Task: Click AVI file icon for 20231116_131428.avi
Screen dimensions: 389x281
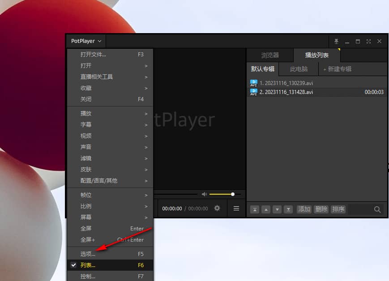Action: pos(253,92)
